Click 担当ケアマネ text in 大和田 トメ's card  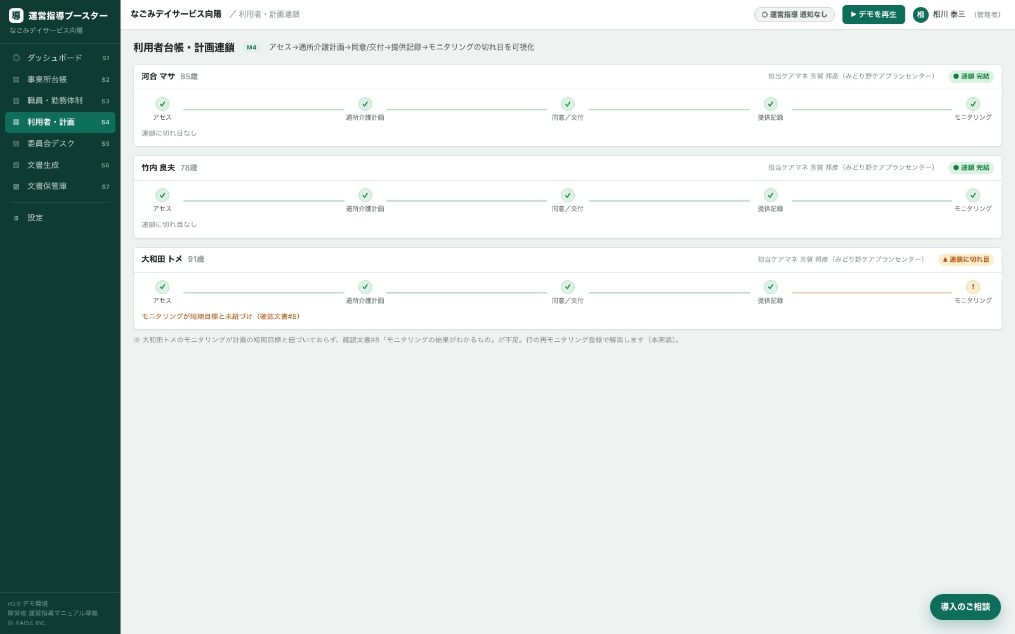(x=841, y=259)
